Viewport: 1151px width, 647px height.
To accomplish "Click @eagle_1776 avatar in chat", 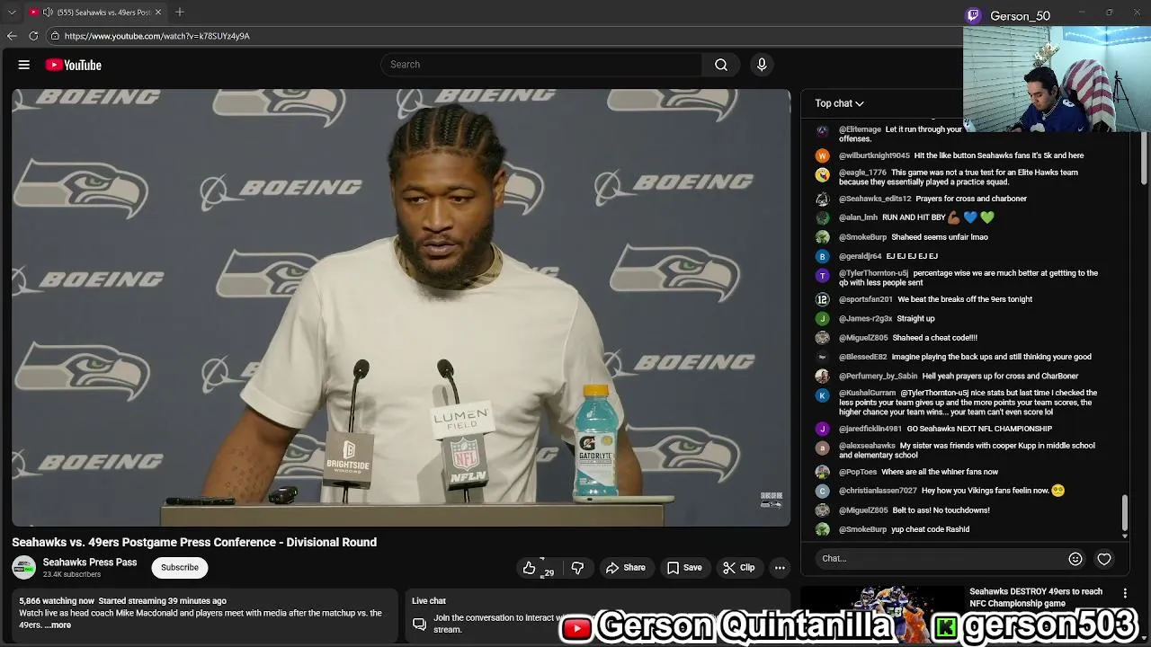I will coord(822,174).
